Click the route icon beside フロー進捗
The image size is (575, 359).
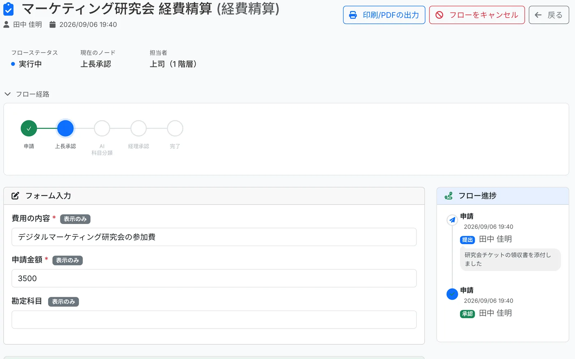[448, 196]
